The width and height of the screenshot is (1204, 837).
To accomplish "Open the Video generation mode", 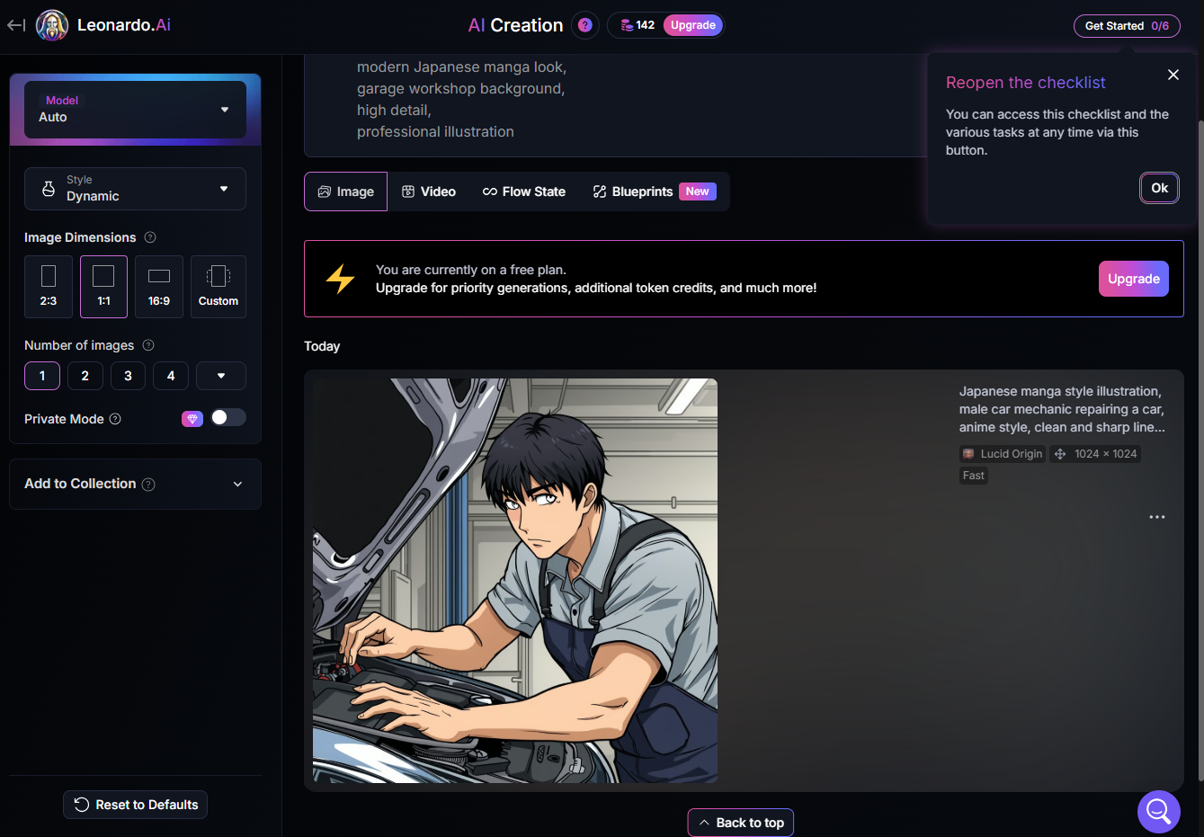I will pyautogui.click(x=429, y=191).
